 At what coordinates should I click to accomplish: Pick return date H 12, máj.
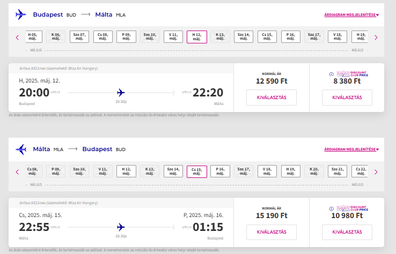pos(126,171)
